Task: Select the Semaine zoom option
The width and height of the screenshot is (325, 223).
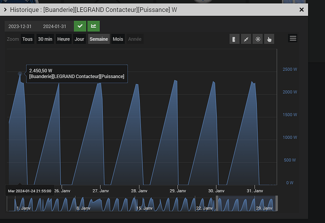Action: [99, 39]
